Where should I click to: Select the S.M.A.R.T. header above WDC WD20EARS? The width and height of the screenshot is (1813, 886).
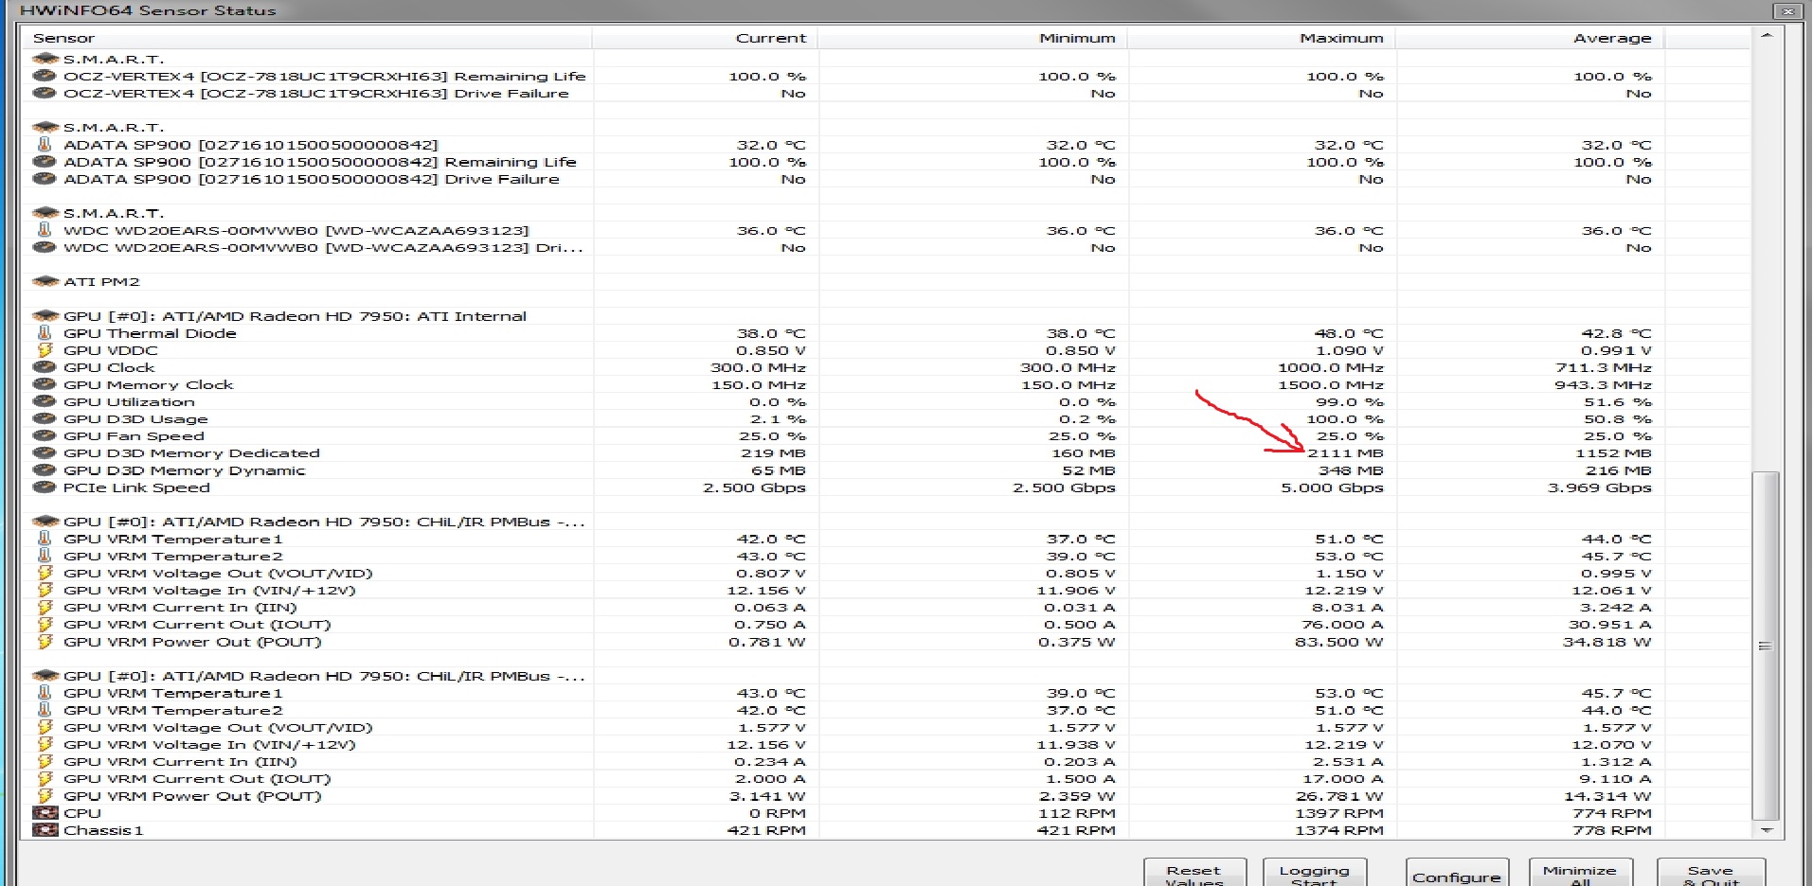(x=114, y=213)
